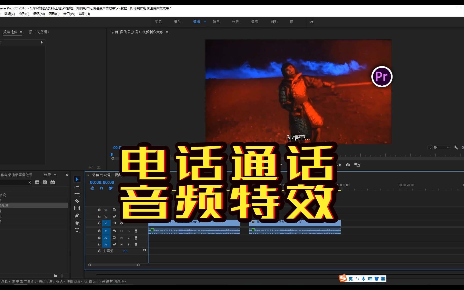Viewport: 464px width, 290px height.
Task: Enable voice-over record on A2
Action: point(136,238)
